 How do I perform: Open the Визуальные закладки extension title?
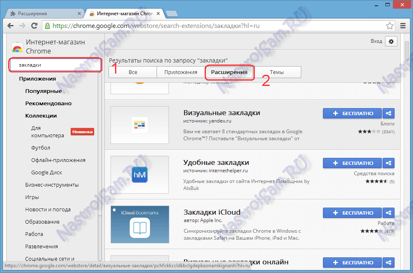(x=222, y=113)
